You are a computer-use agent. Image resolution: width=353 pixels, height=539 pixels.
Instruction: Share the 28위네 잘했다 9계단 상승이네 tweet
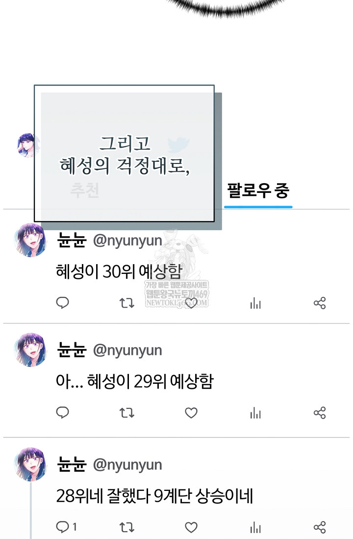pyautogui.click(x=320, y=527)
